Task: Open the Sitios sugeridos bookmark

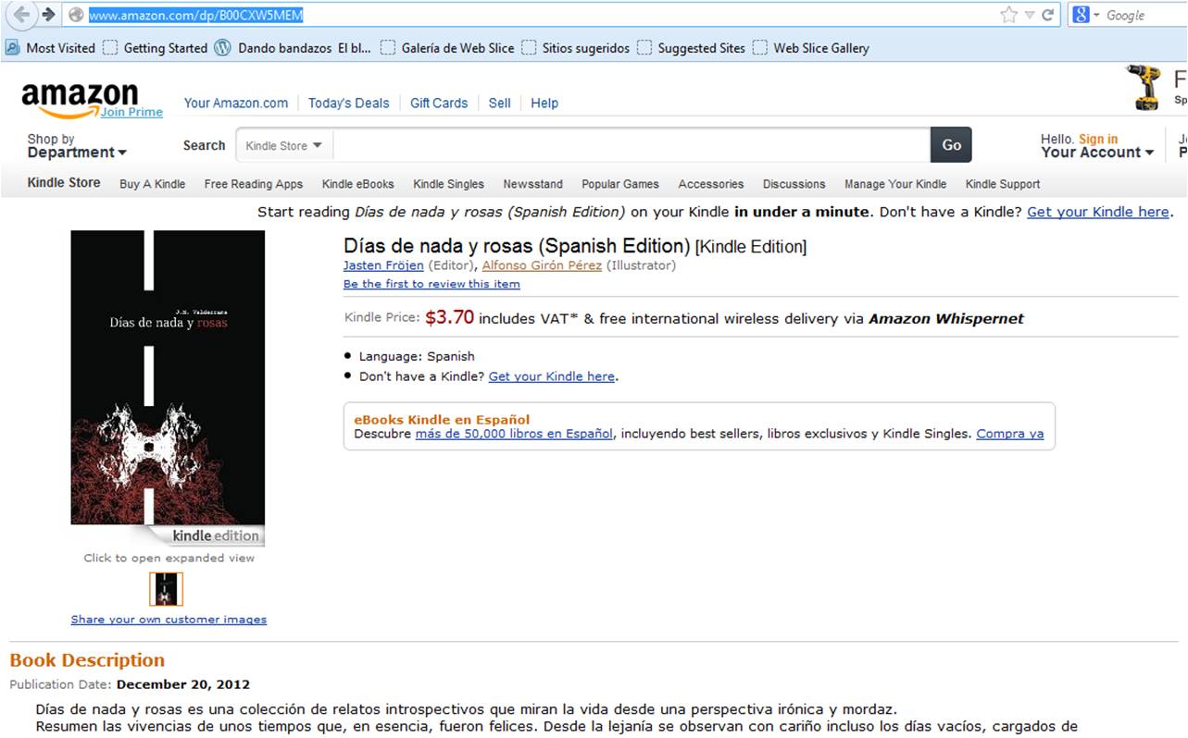Action: [575, 48]
